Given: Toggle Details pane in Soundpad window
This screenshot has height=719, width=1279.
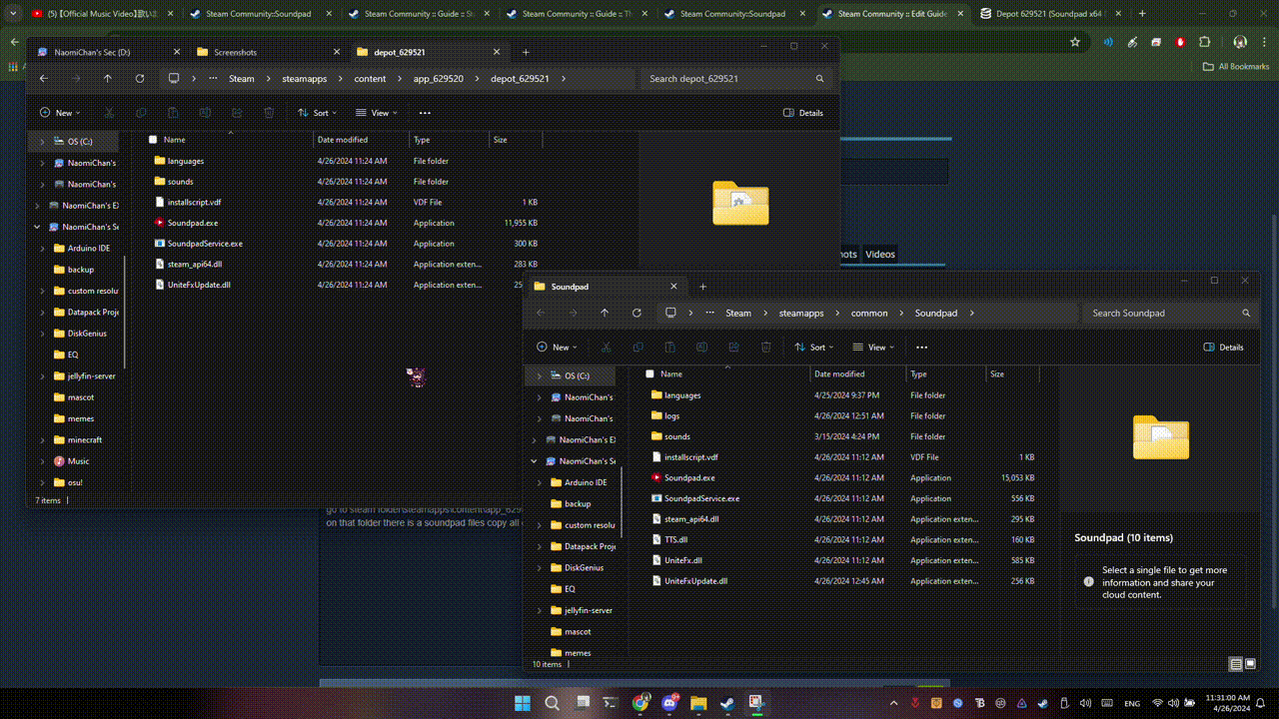Looking at the screenshot, I should 1224,348.
